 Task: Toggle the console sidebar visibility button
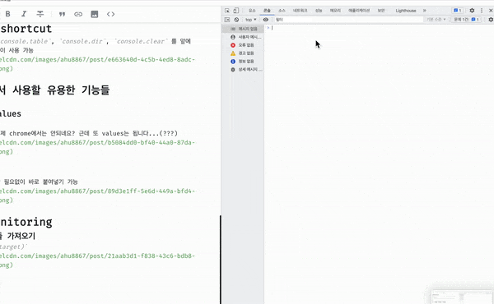click(x=227, y=20)
